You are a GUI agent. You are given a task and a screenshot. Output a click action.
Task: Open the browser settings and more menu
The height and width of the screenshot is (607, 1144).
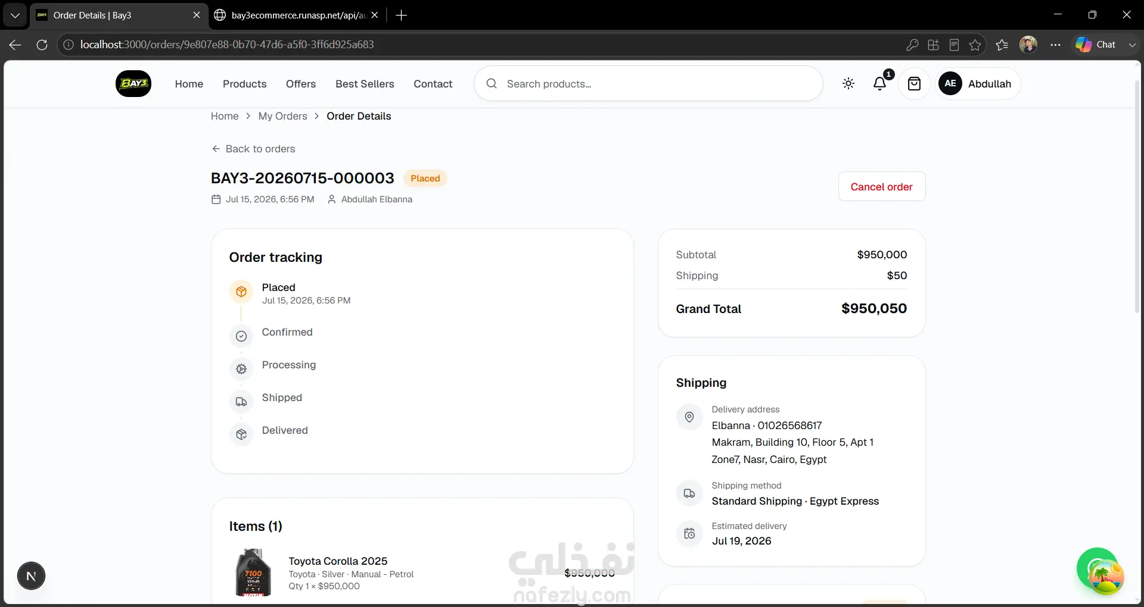pyautogui.click(x=1055, y=45)
